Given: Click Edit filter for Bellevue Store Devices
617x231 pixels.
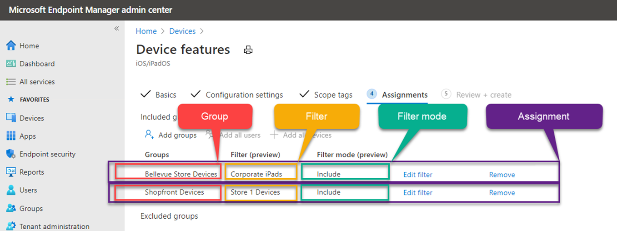Looking at the screenshot, I should tap(417, 175).
